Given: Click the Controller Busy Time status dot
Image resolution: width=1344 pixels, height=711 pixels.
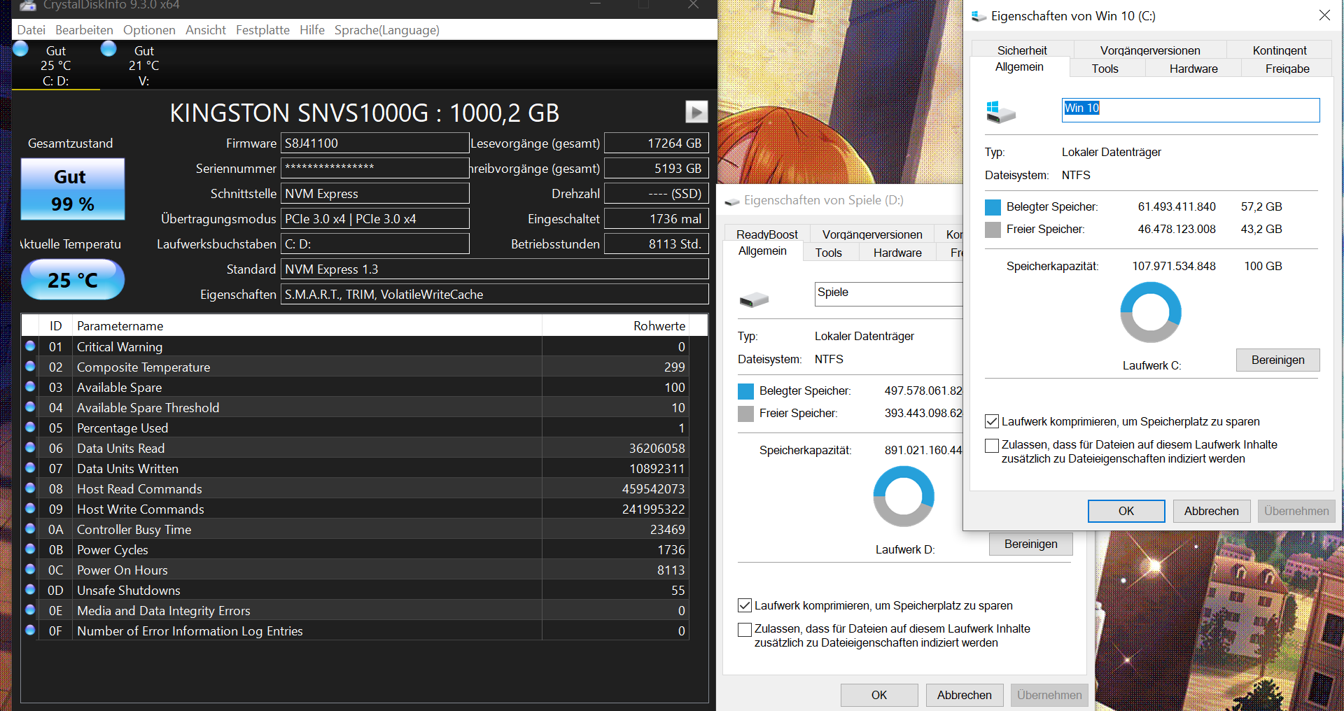Looking at the screenshot, I should [x=30, y=528].
